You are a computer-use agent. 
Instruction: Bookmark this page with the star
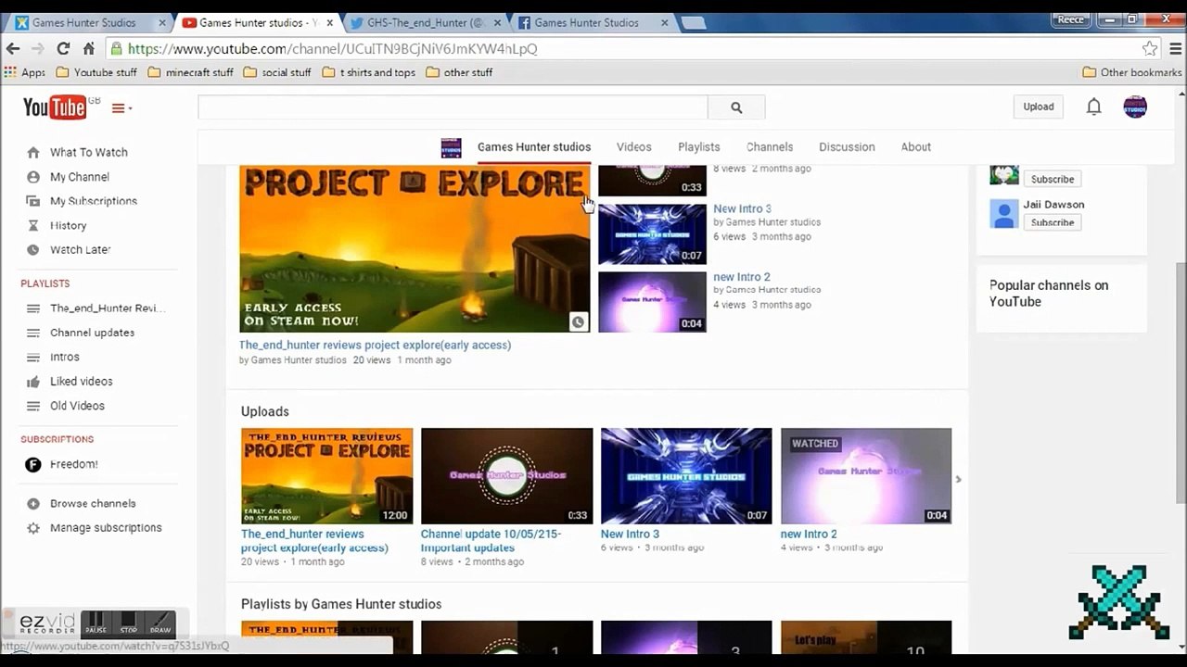click(1150, 48)
